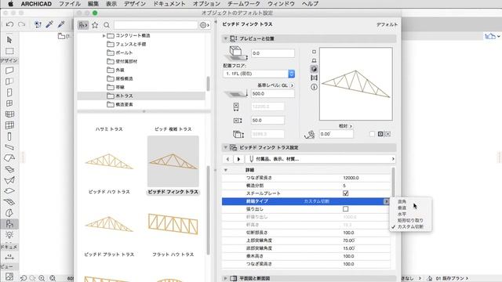The height and width of the screenshot is (282, 502).
Task: Click the library search input field
Action: [156, 25]
